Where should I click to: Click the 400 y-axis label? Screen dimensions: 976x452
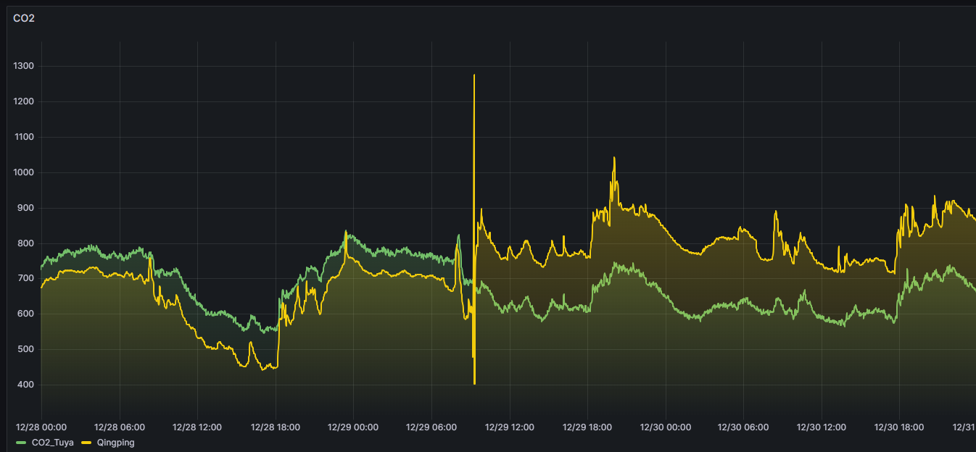[x=27, y=385]
